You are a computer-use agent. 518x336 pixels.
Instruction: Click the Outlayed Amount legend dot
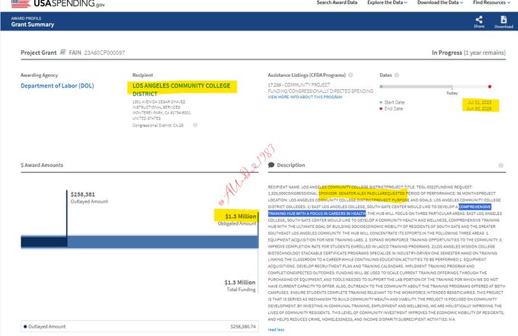pos(26,326)
